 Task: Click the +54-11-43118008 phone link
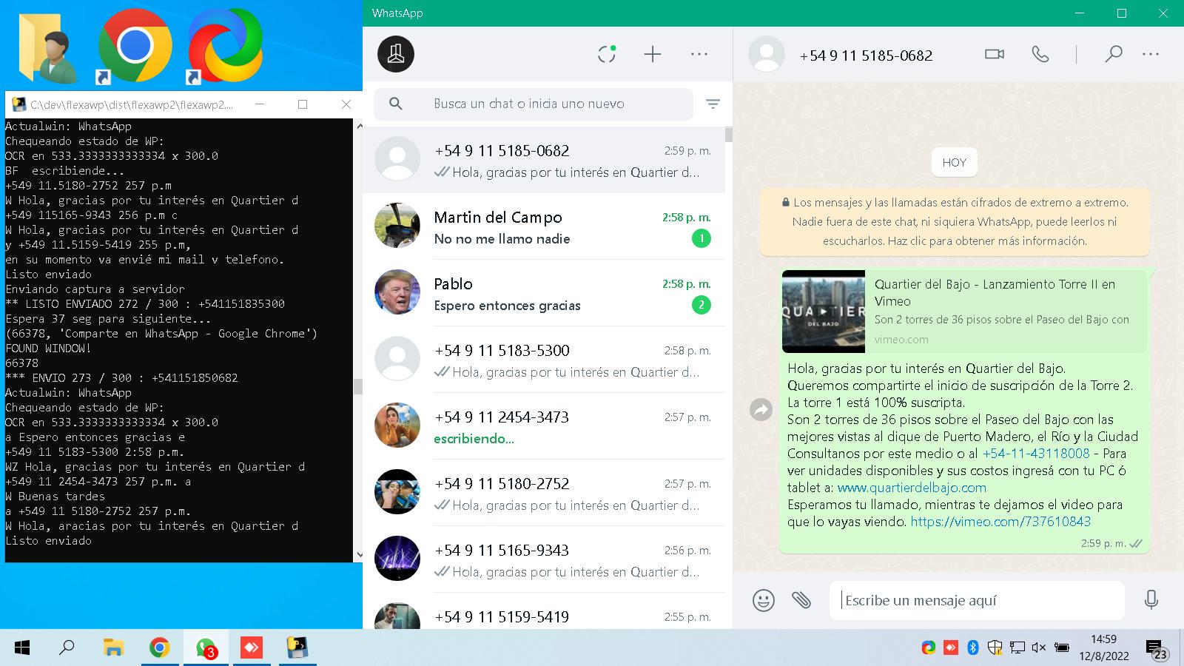(1036, 454)
